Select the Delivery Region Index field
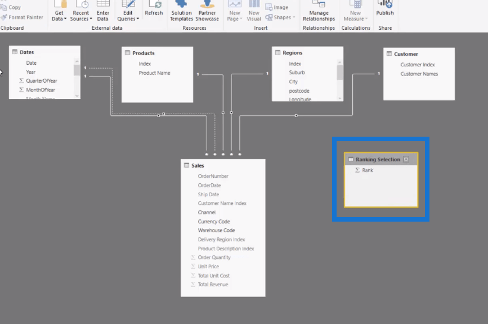The image size is (488, 324). coord(221,240)
